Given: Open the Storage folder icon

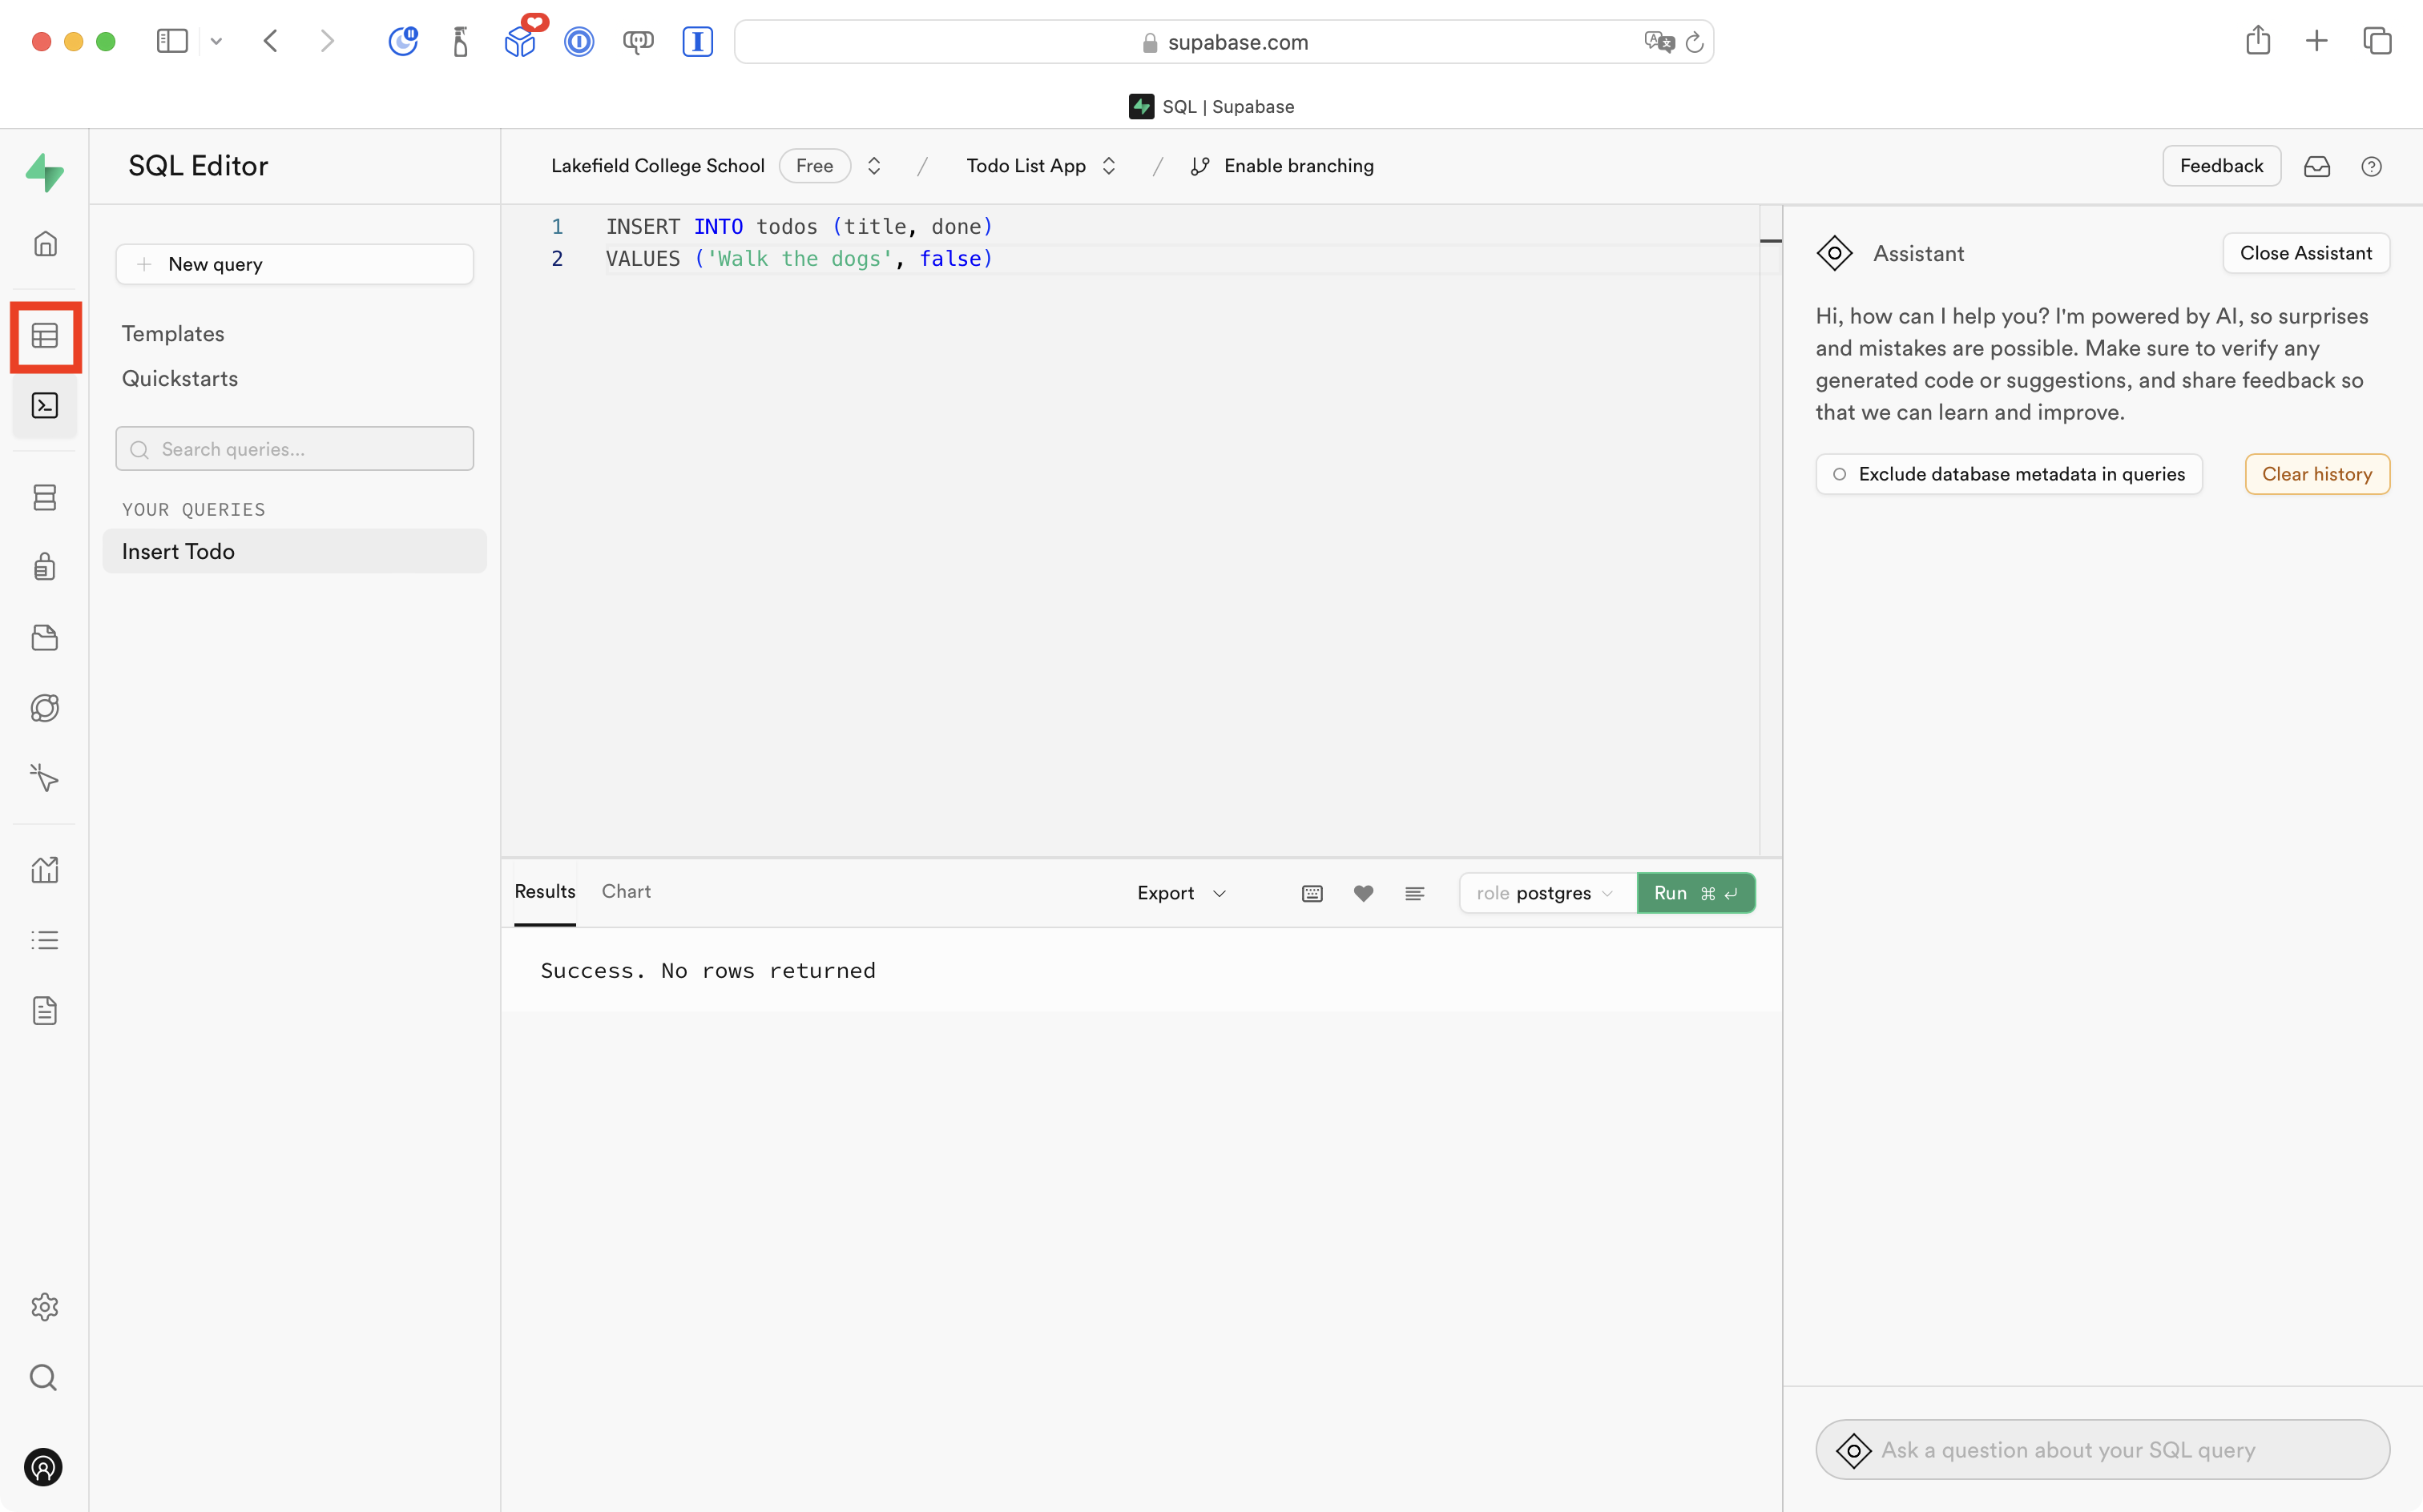Looking at the screenshot, I should [x=45, y=637].
